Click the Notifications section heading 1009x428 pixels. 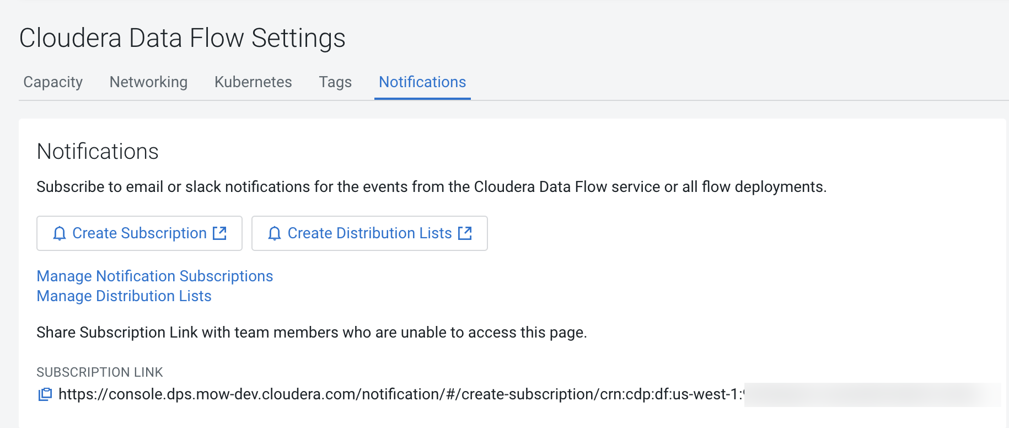pyautogui.click(x=98, y=152)
